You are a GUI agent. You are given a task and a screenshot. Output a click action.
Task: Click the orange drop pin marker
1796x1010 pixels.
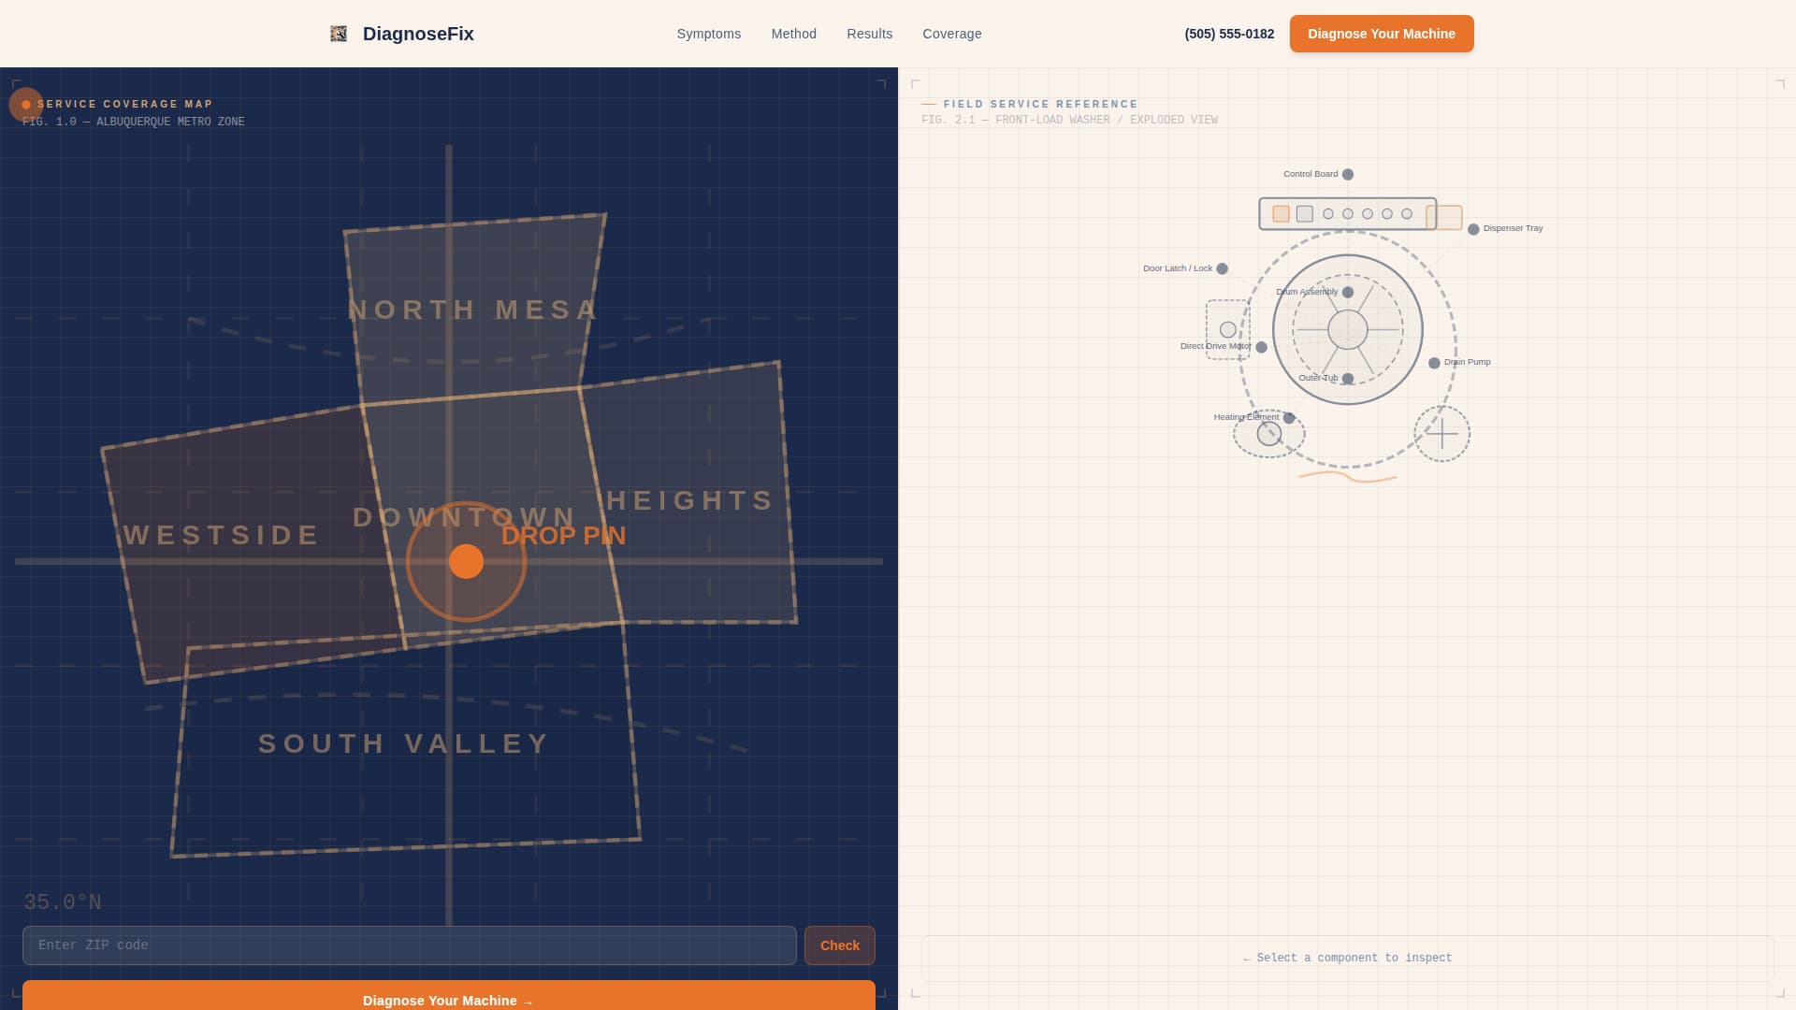(x=466, y=562)
